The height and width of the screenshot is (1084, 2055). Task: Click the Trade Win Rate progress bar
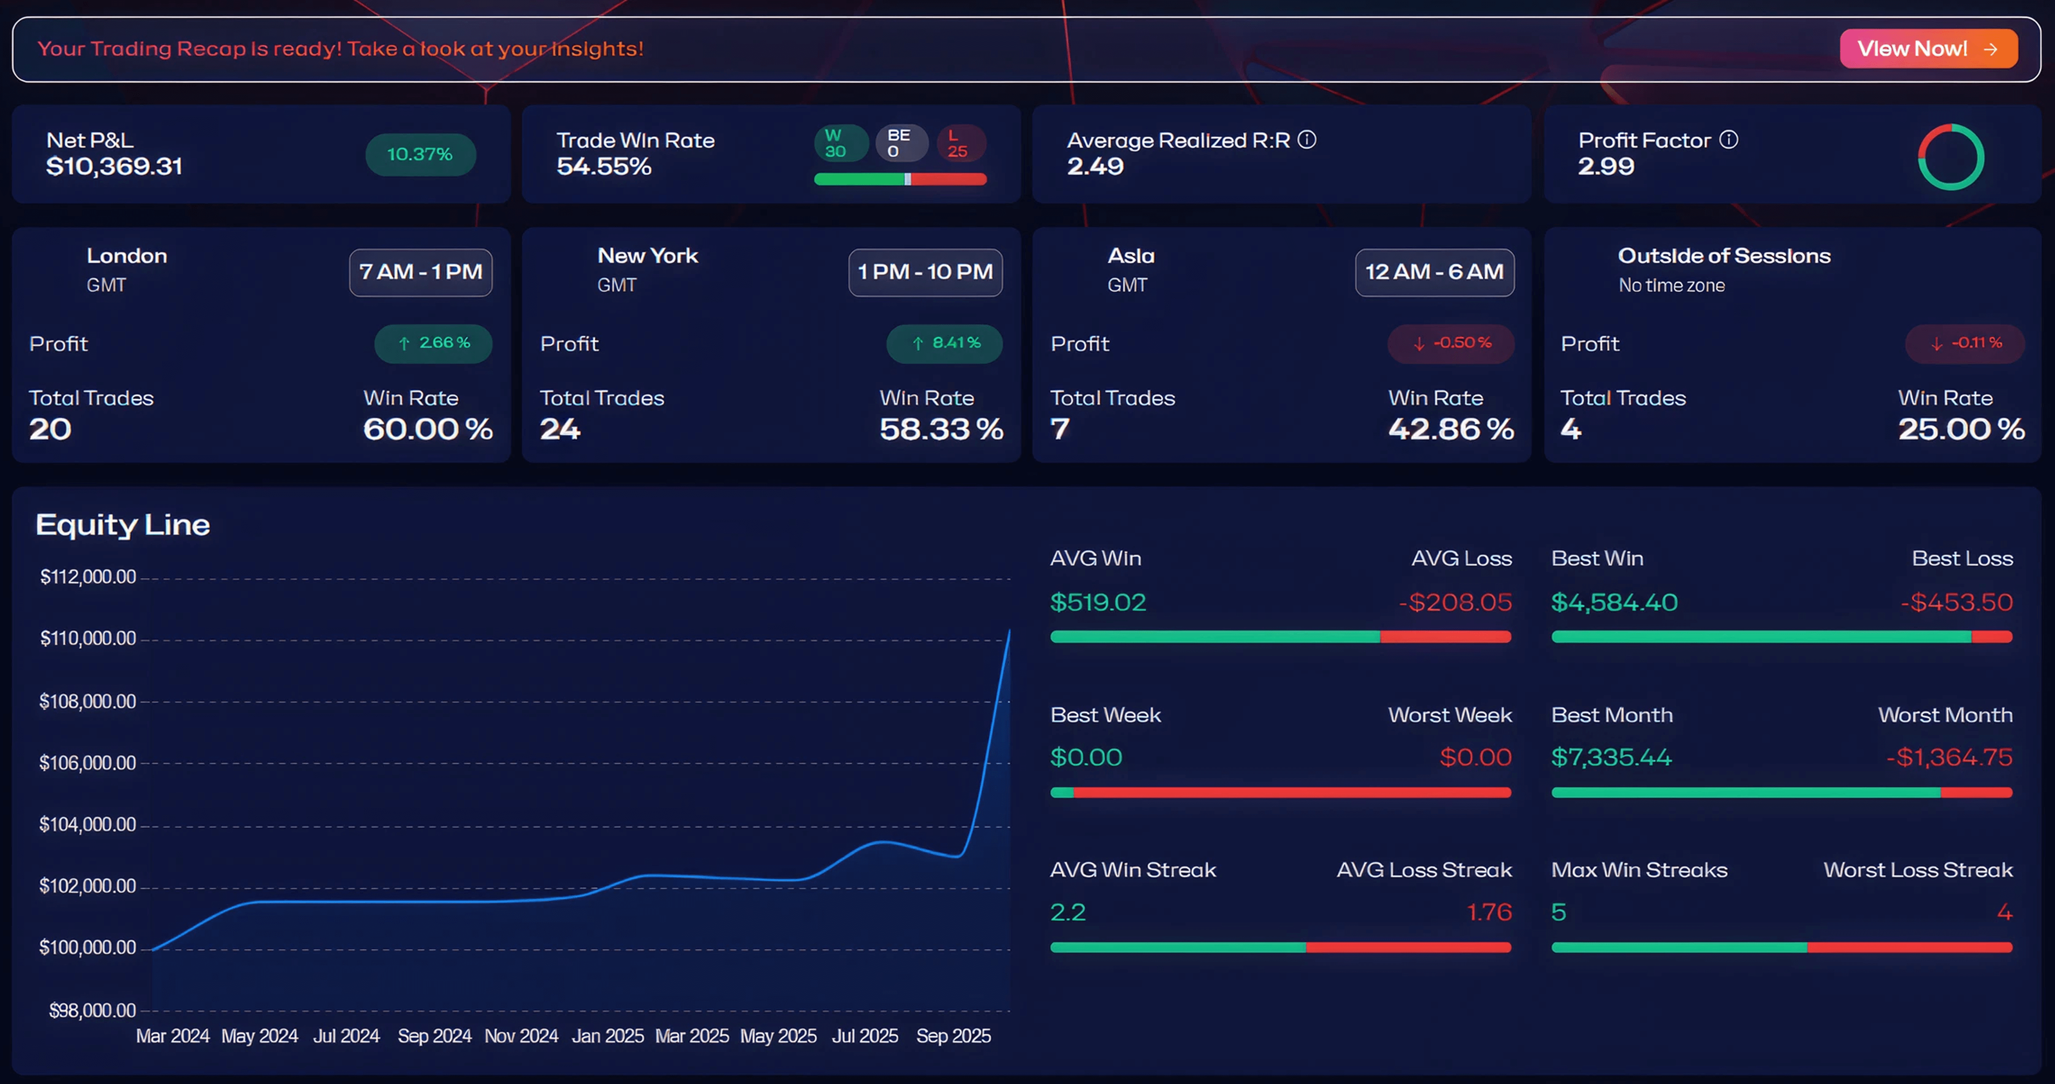[900, 179]
